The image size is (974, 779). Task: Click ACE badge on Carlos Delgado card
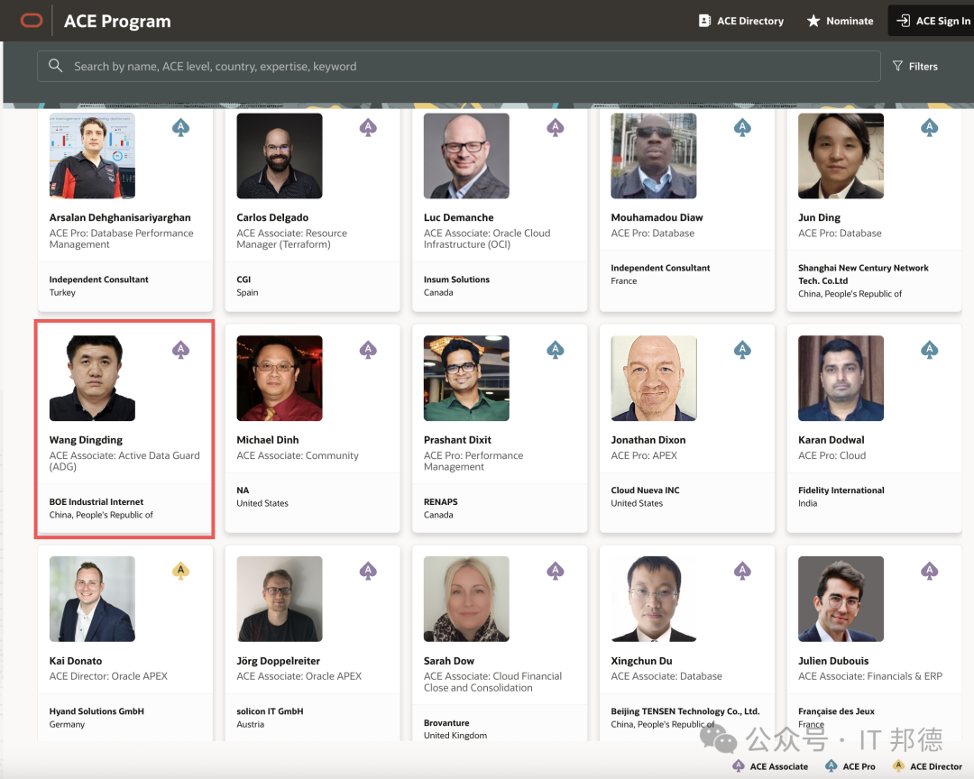[368, 128]
